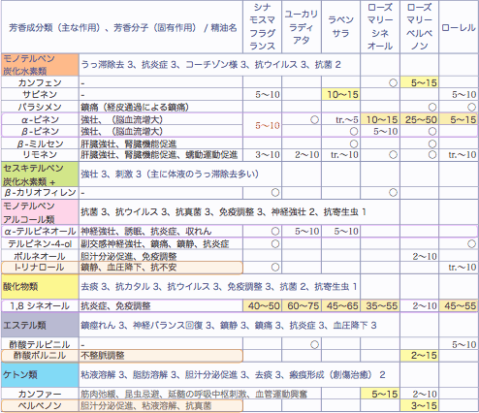Click the top-left 芳香成分類 header cell

pyautogui.click(x=122, y=27)
